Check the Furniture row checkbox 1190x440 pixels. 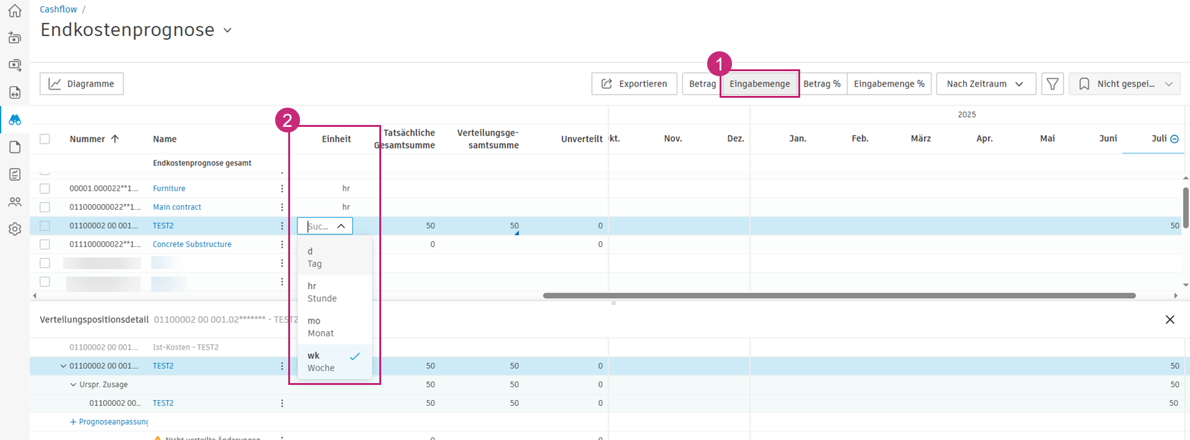coord(45,188)
